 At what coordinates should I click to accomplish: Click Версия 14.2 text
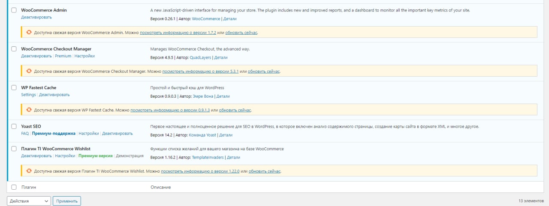[161, 135]
